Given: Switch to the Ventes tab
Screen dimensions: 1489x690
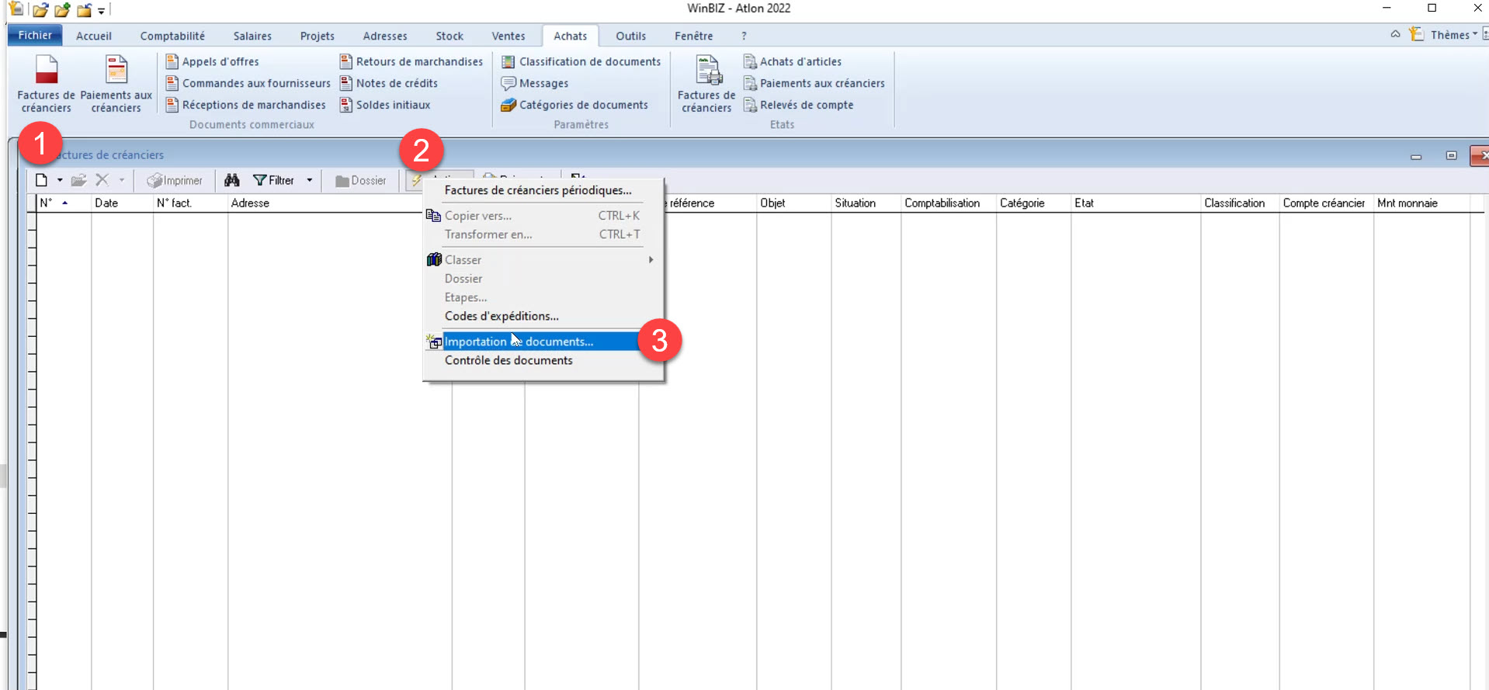Looking at the screenshot, I should pyautogui.click(x=508, y=36).
